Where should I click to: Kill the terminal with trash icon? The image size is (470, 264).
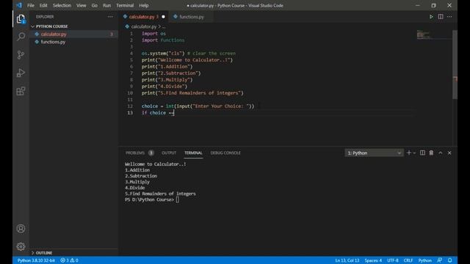click(431, 153)
